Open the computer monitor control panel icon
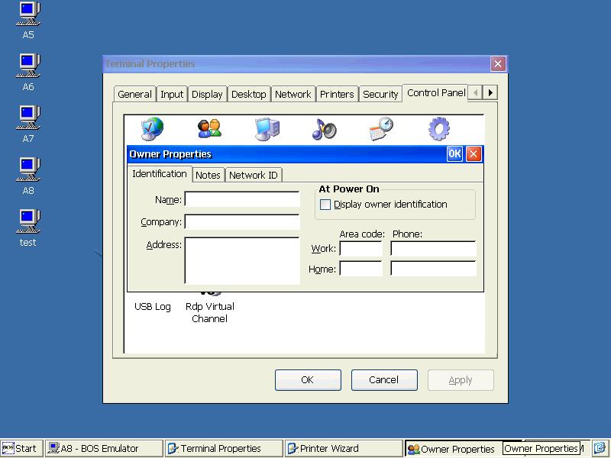611x458 pixels. 267,129
